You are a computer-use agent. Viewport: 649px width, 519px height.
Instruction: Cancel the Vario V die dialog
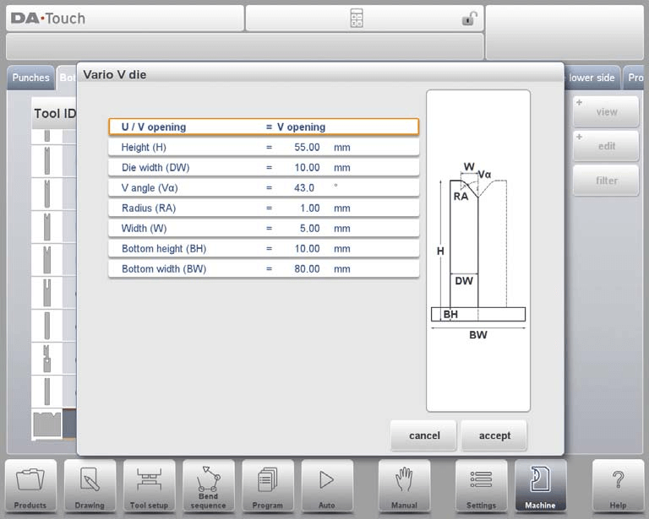[423, 435]
